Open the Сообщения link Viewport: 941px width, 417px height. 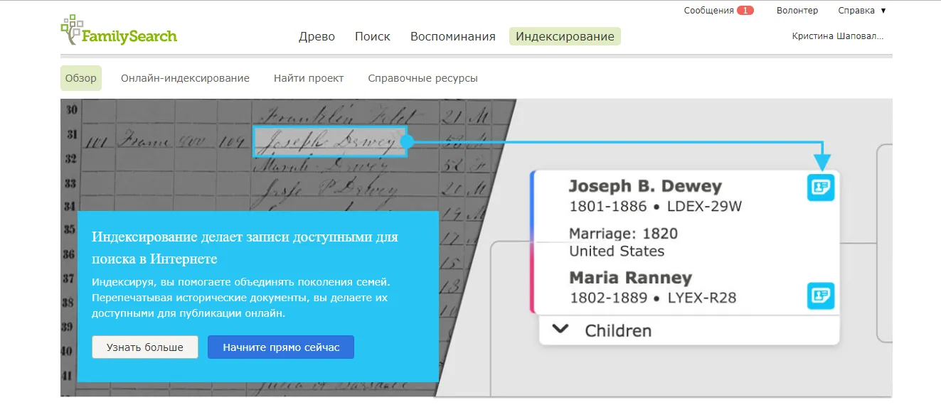[x=708, y=11]
